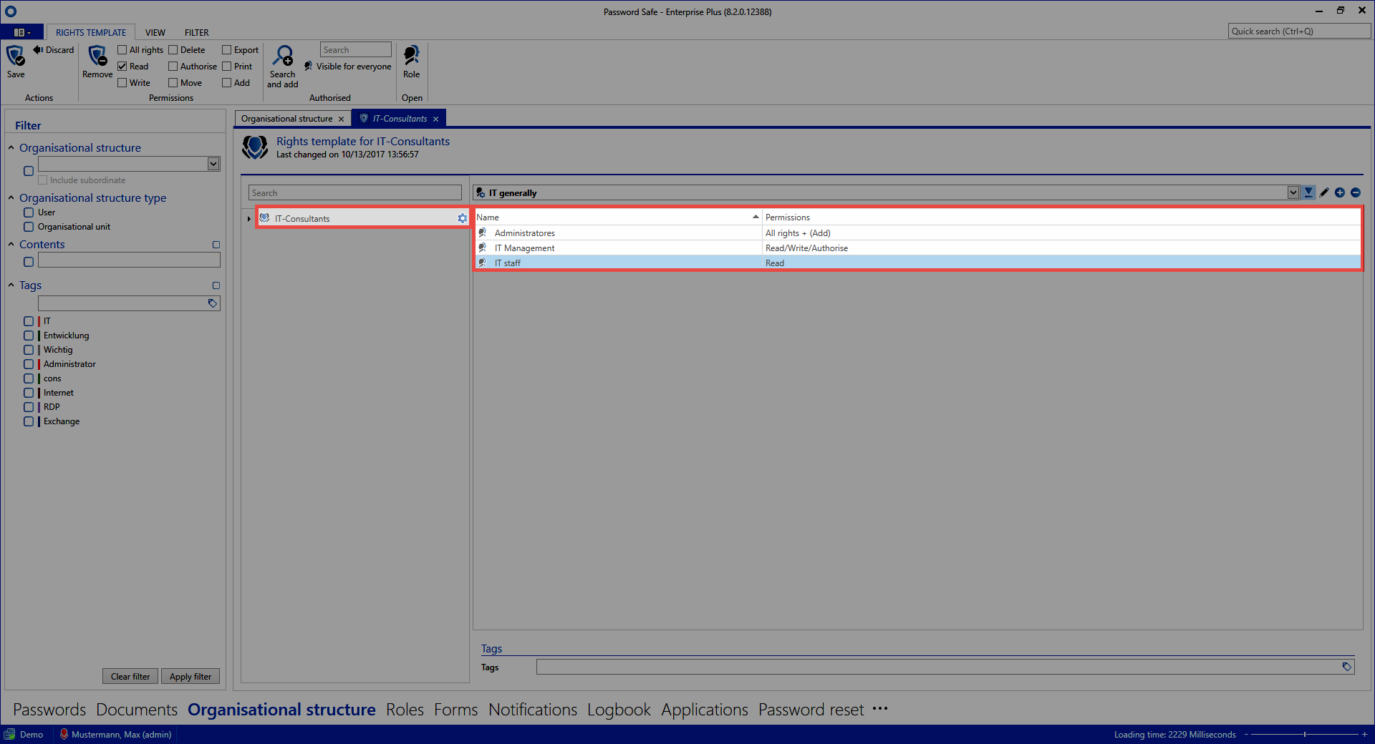Go to the Roles module

[x=405, y=710]
